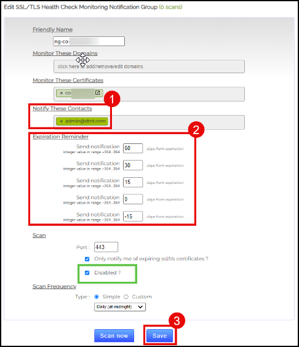Focus the 60 days notification field
The width and height of the screenshot is (299, 347).
[133, 148]
